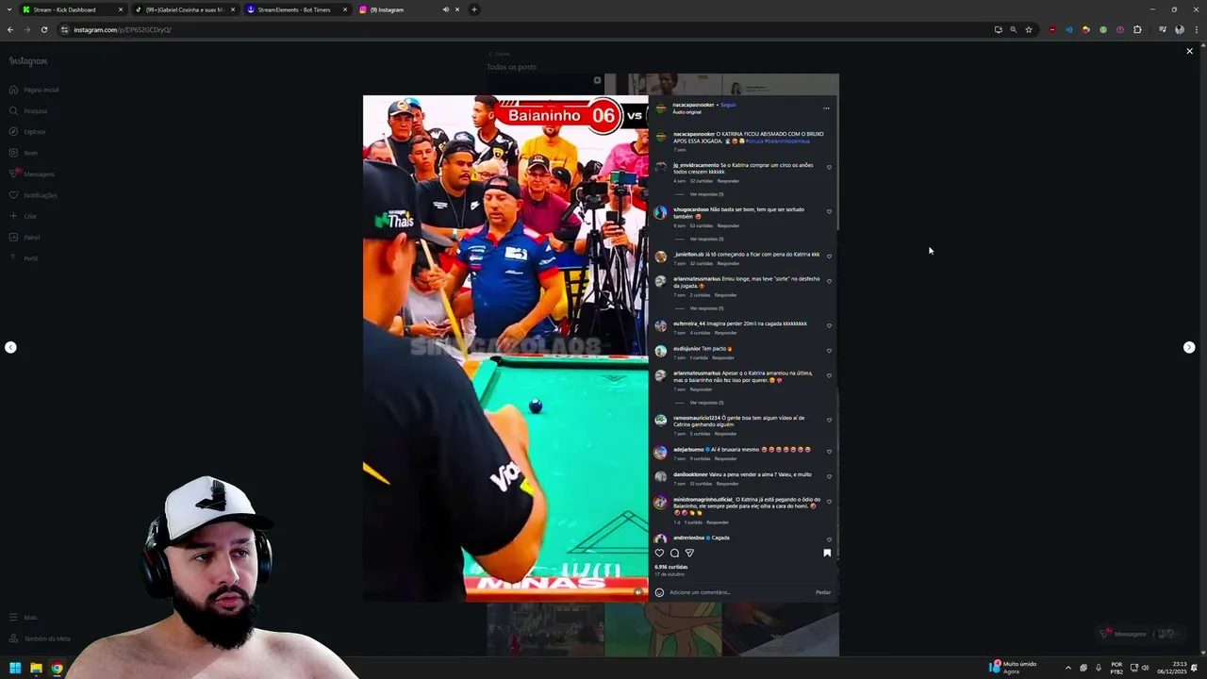Viewport: 1207px width, 679px height.
Task: Open the Chrome three-dot menu
Action: click(1196, 29)
